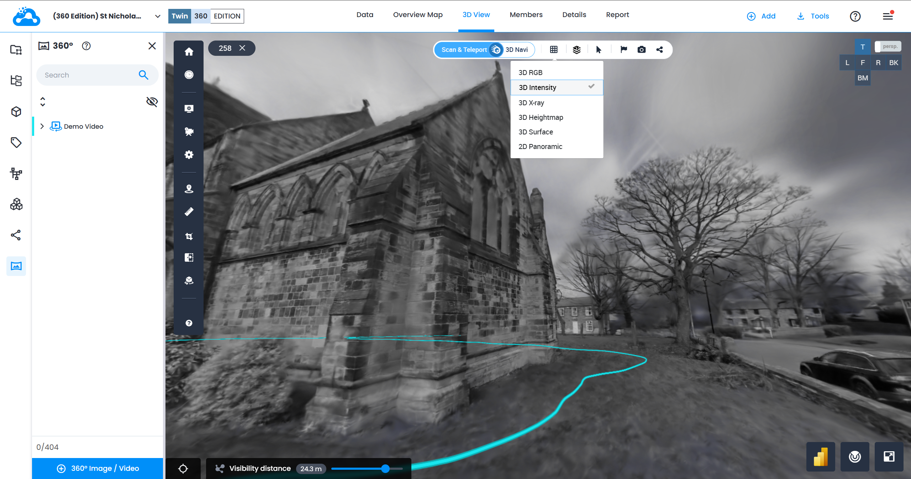
Task: Click the tag icon in the left sidebar
Action: coord(16,143)
